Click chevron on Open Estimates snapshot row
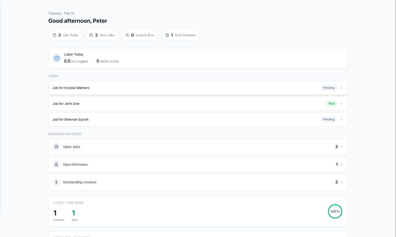Screen dimensions: 396x237 point(342,164)
